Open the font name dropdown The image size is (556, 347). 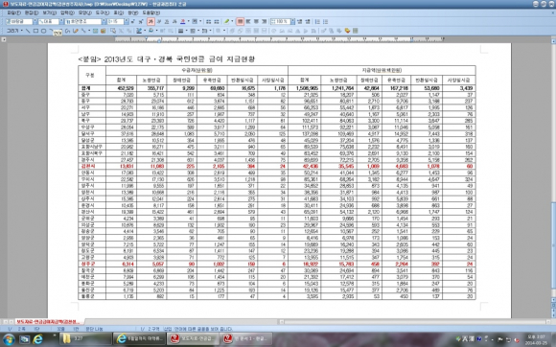click(x=104, y=22)
